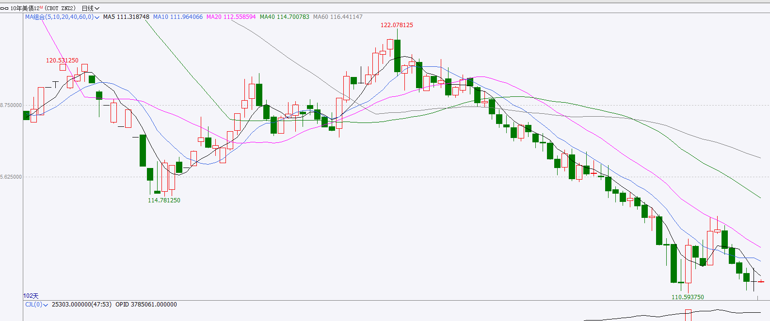
Task: Click the 5.625000 axis label
Action: click(x=11, y=177)
